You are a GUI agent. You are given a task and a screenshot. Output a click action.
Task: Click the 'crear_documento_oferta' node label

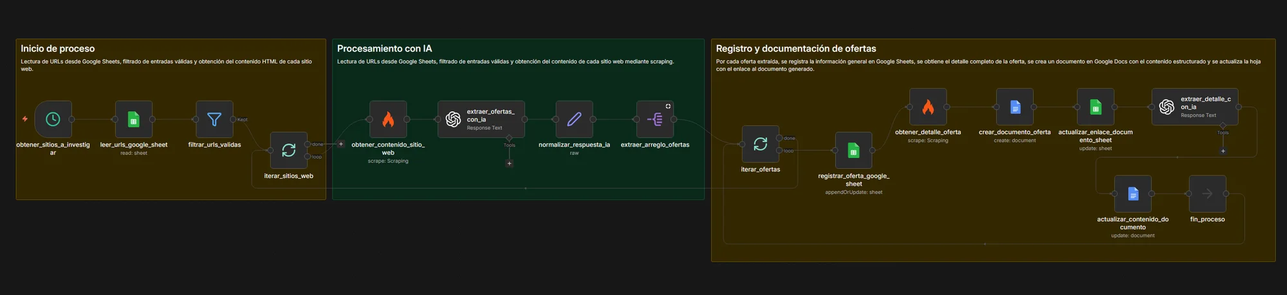(x=1015, y=132)
